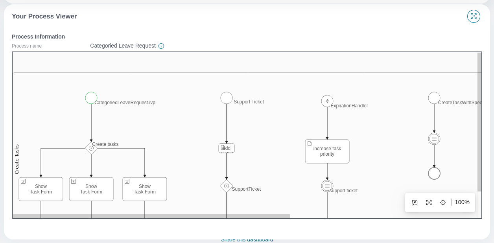
Task: Click the fit-to-screen icon in the zoom controls
Action: pyautogui.click(x=429, y=202)
